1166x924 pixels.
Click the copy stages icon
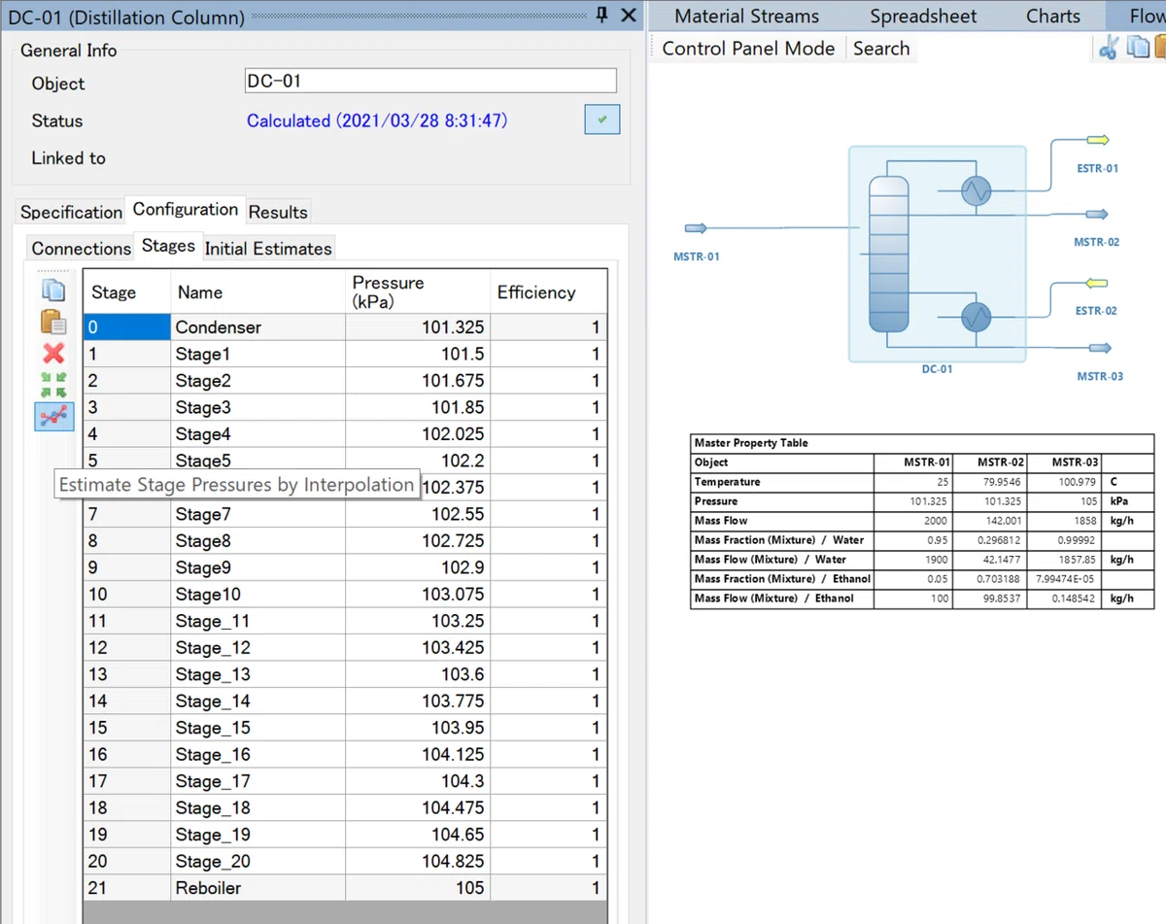pos(53,290)
